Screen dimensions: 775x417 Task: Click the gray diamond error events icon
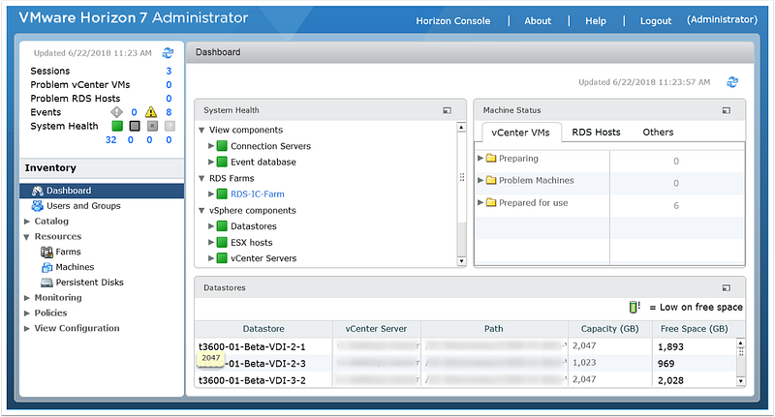point(116,112)
